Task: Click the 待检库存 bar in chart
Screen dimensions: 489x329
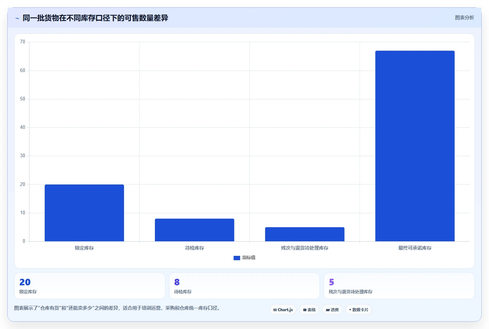Action: (195, 230)
